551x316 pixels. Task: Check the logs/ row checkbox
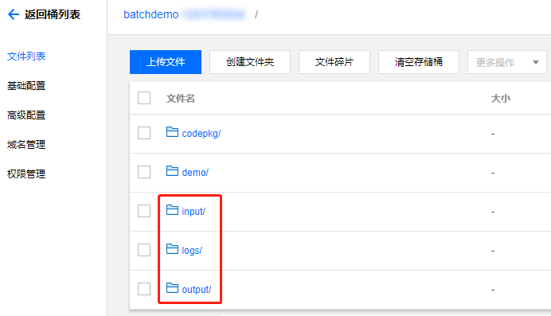(144, 250)
